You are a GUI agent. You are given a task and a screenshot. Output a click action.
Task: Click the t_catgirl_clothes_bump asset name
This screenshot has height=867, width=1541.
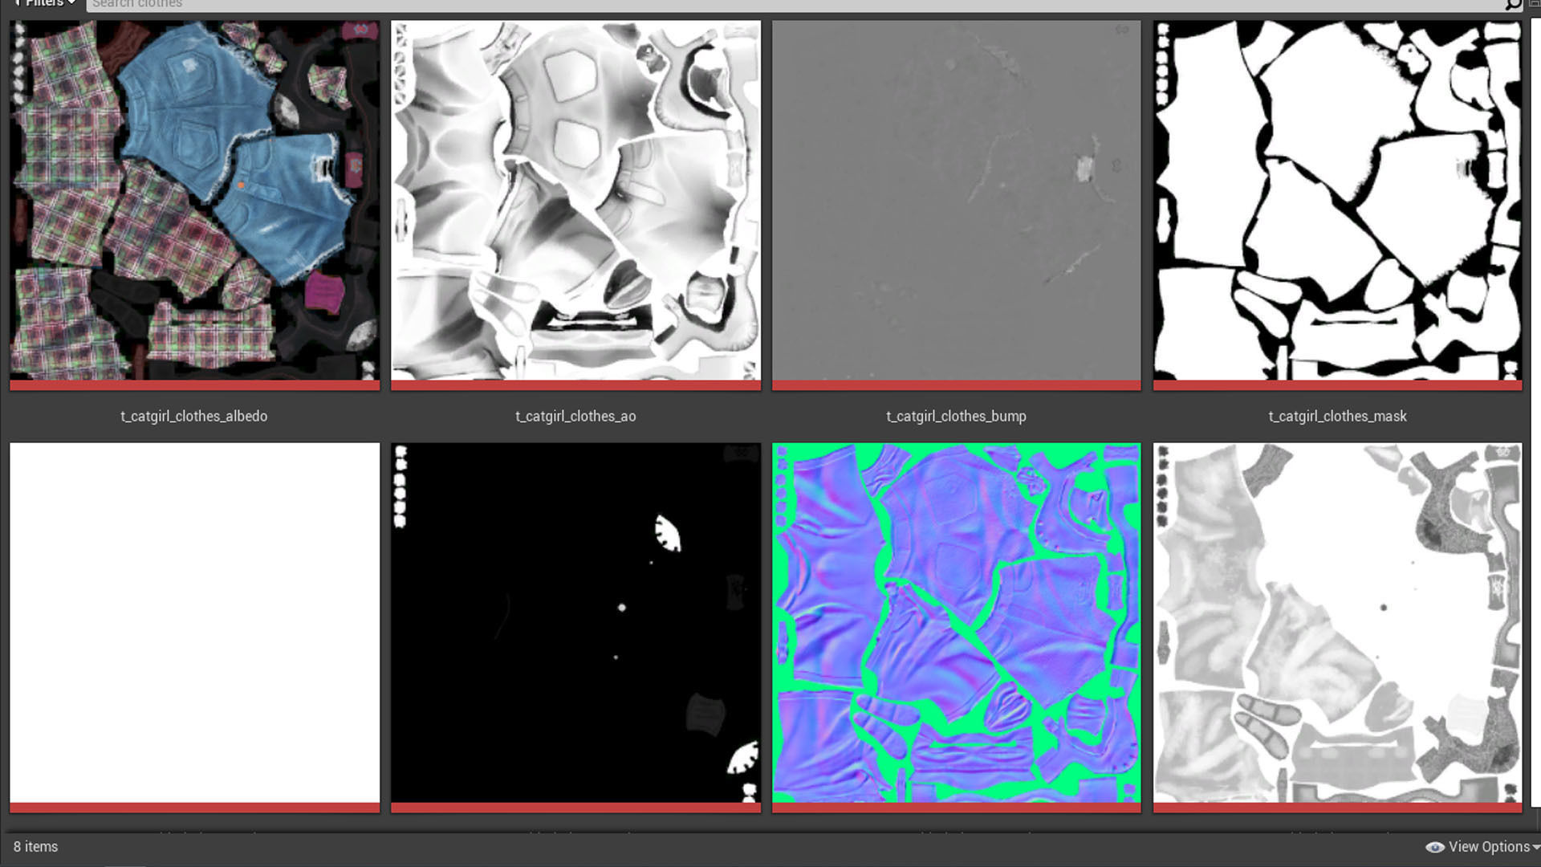tap(956, 416)
